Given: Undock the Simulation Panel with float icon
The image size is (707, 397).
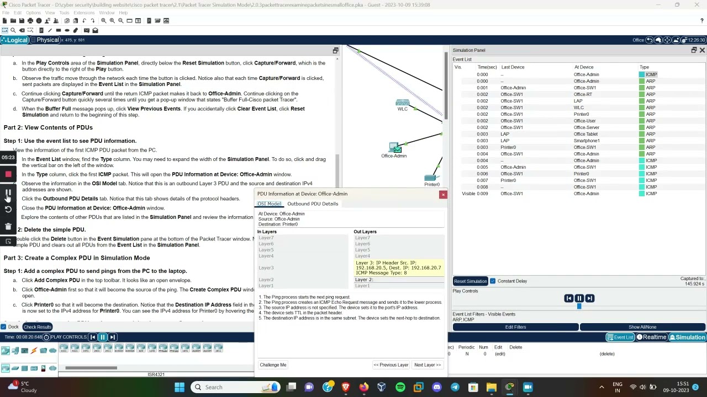Looking at the screenshot, I should click(x=694, y=50).
